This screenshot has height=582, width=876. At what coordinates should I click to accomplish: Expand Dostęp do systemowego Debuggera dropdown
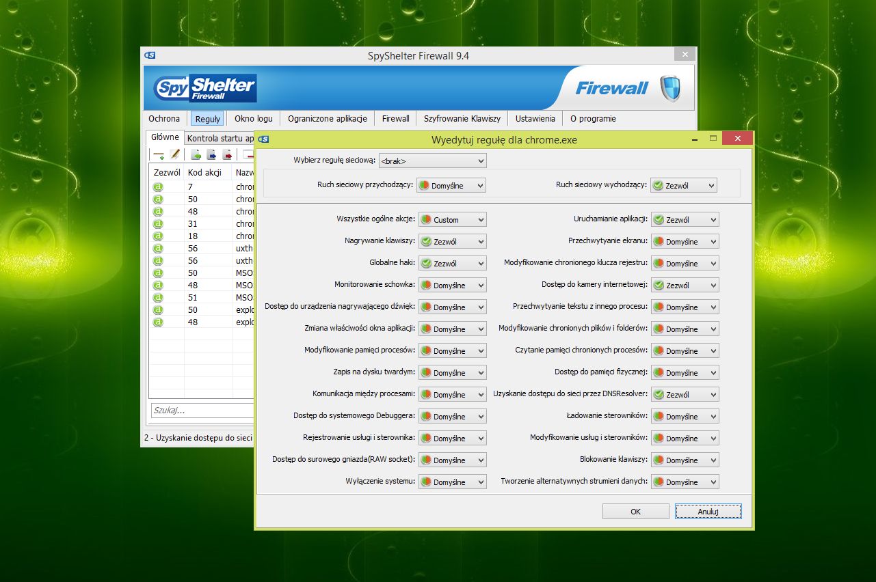tap(452, 417)
